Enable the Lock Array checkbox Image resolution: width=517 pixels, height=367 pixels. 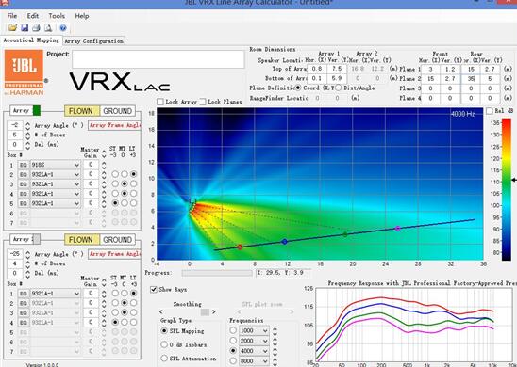point(160,102)
